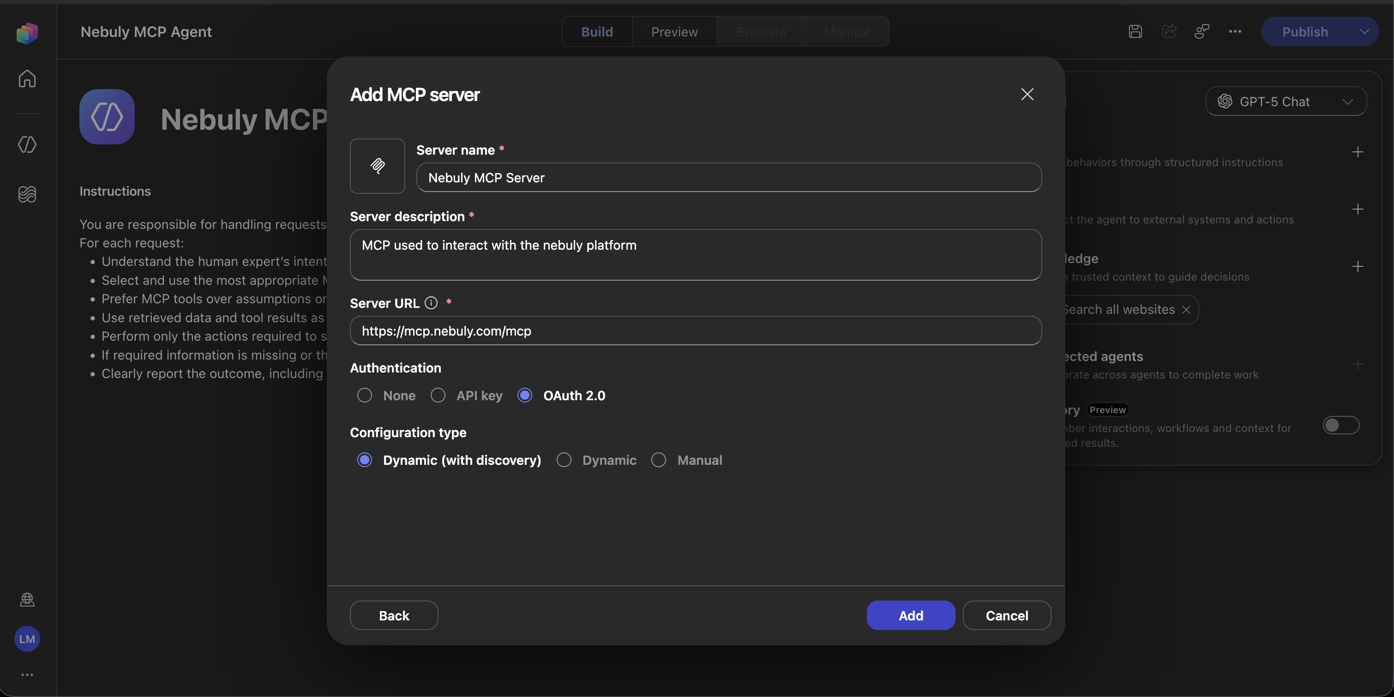Screen dimensions: 1394x697
Task: Click the share icon in the top toolbar
Action: [x=1169, y=31]
